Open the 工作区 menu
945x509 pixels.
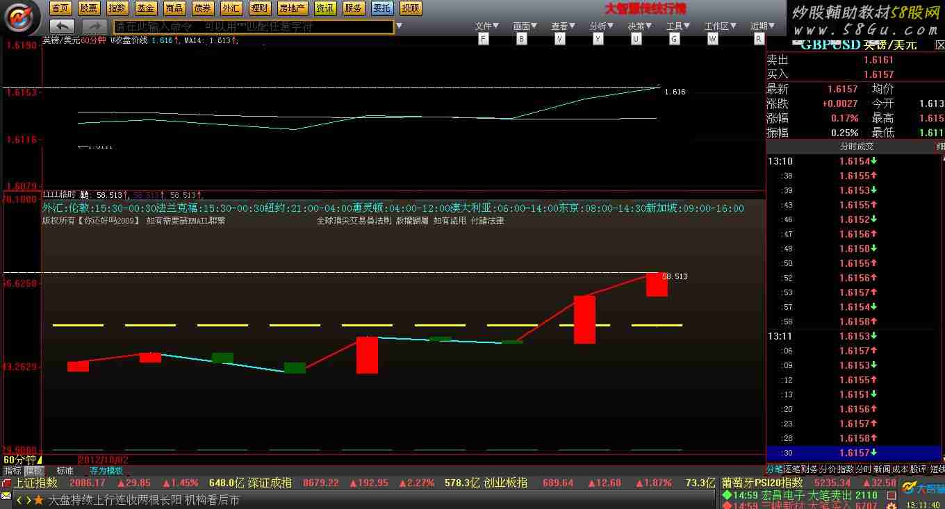tap(721, 26)
